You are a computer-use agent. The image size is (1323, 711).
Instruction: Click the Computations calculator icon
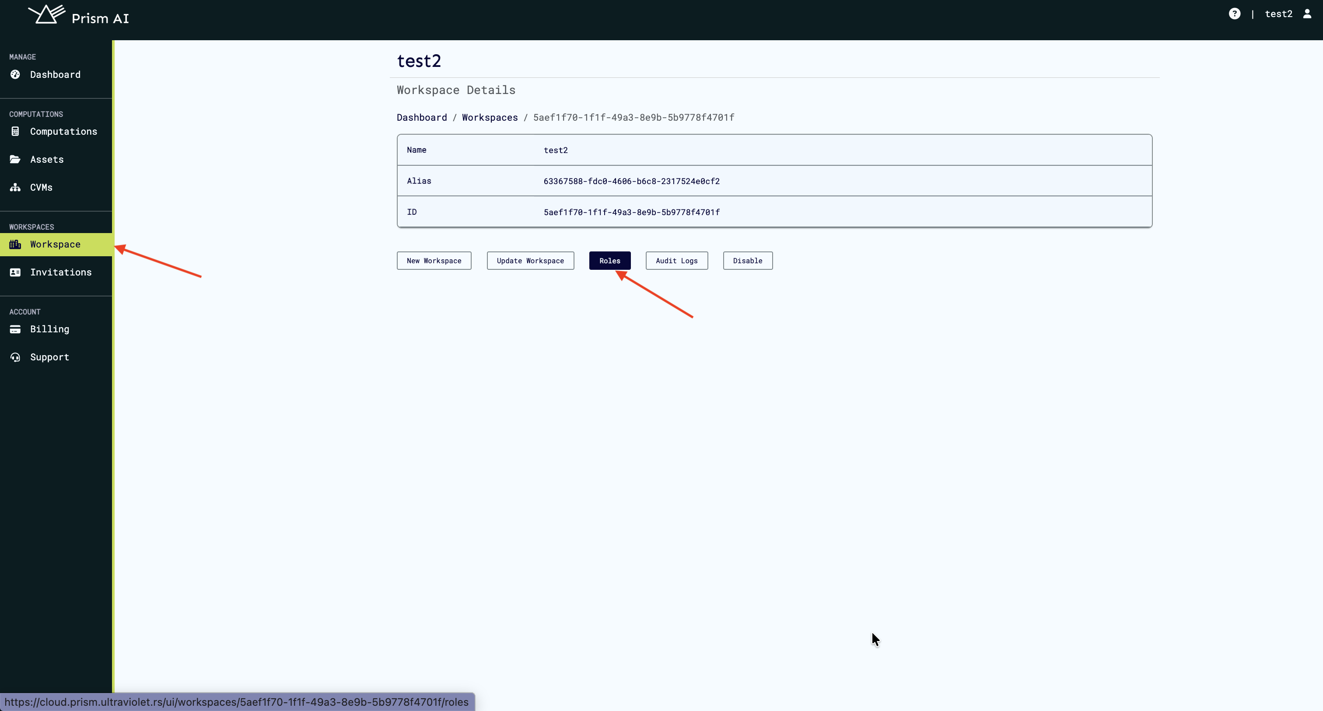(x=15, y=132)
